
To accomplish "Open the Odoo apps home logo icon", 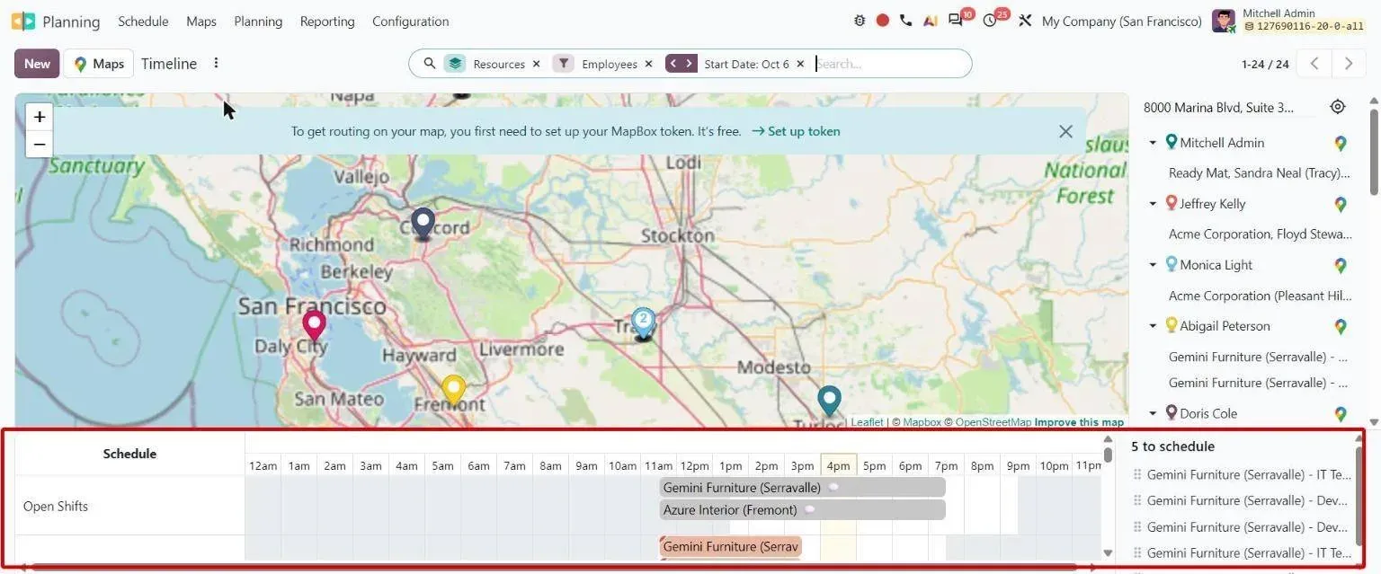I will [x=23, y=21].
